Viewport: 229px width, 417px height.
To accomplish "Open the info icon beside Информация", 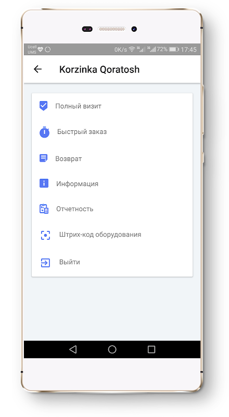I will 44,183.
